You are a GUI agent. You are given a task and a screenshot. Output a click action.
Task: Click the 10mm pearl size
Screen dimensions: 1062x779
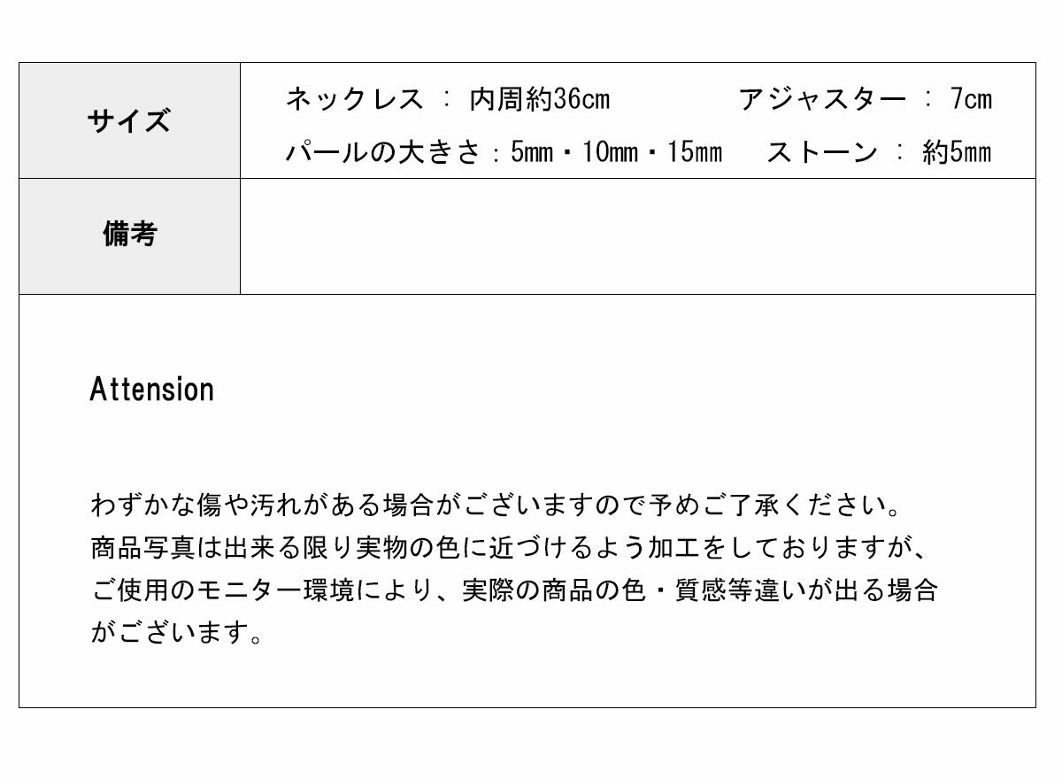611,152
